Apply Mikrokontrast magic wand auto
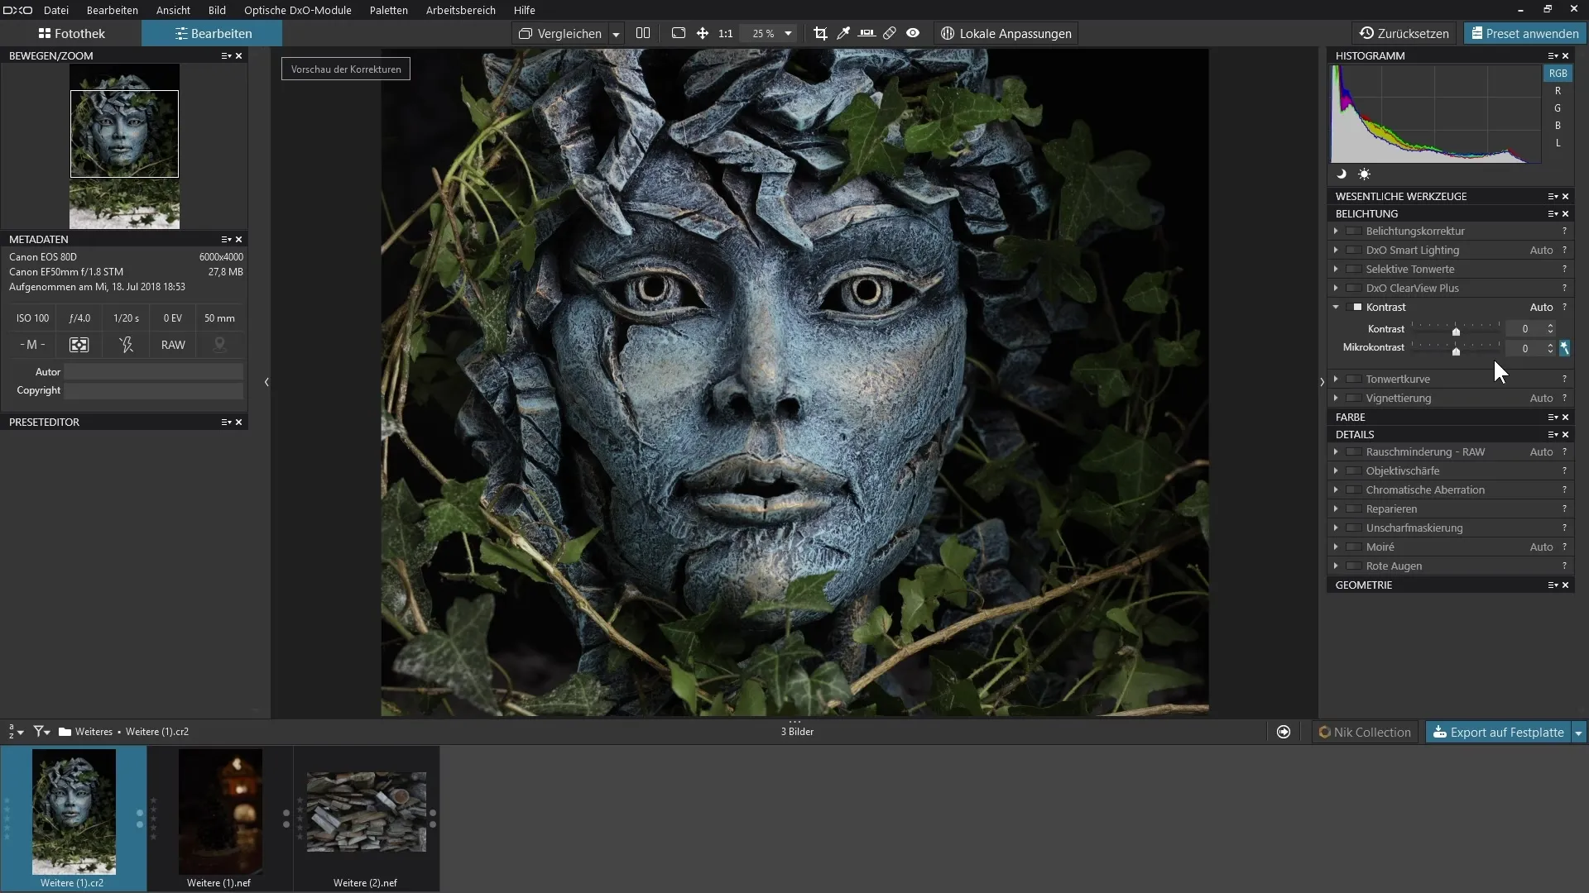1589x893 pixels. (1564, 348)
